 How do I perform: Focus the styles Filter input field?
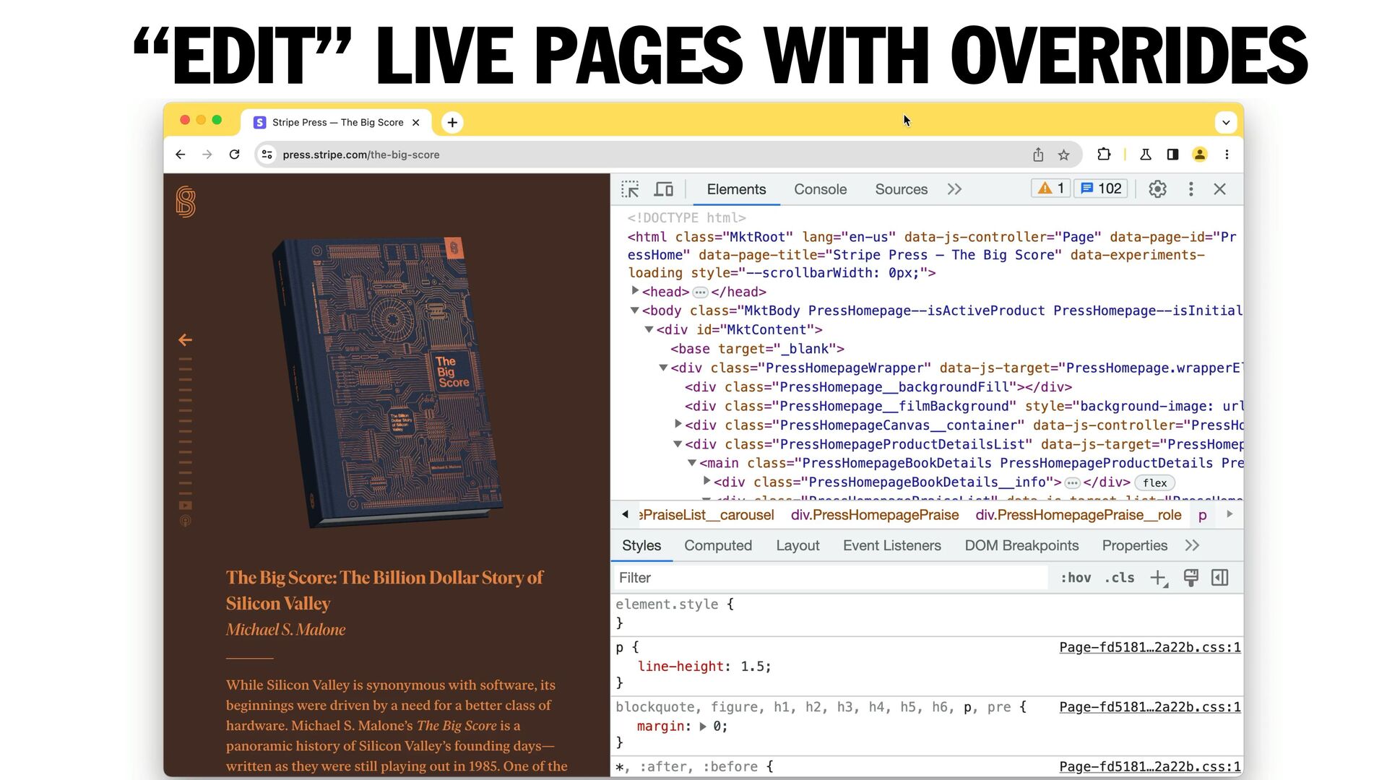pos(831,578)
